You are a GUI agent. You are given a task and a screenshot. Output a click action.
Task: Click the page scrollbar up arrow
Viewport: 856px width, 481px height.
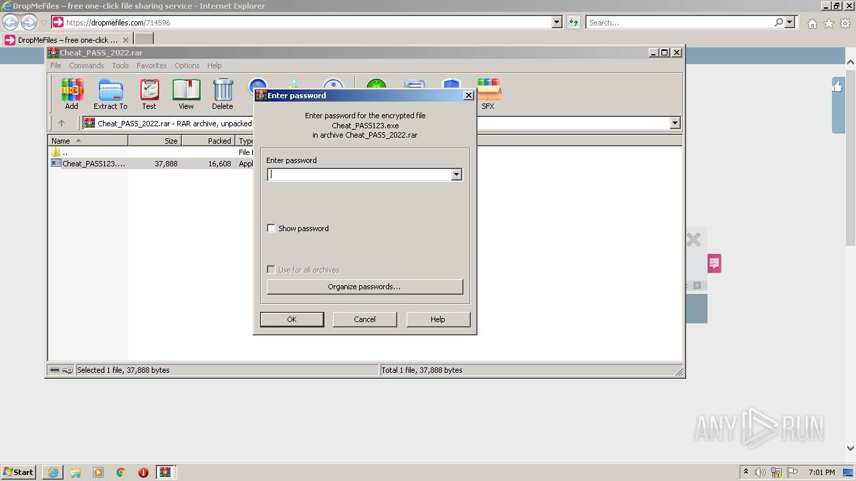click(x=851, y=62)
